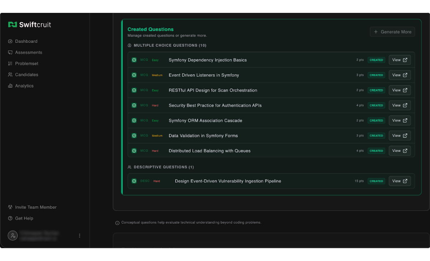Viewport: 430px width, 261px height.
Task: Open Get Help
Action: pos(24,218)
